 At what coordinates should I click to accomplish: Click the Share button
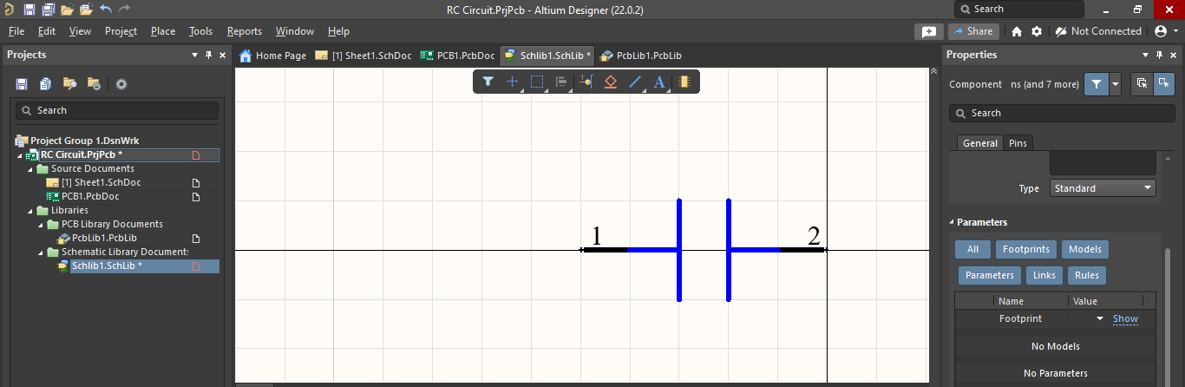(973, 31)
